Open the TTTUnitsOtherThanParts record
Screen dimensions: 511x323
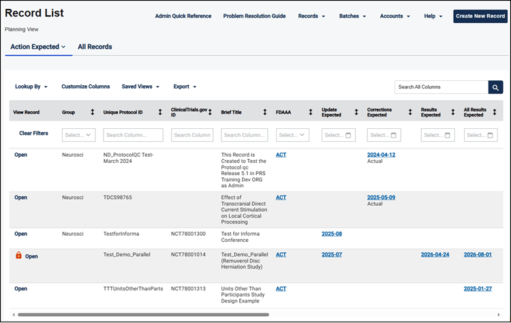20,289
